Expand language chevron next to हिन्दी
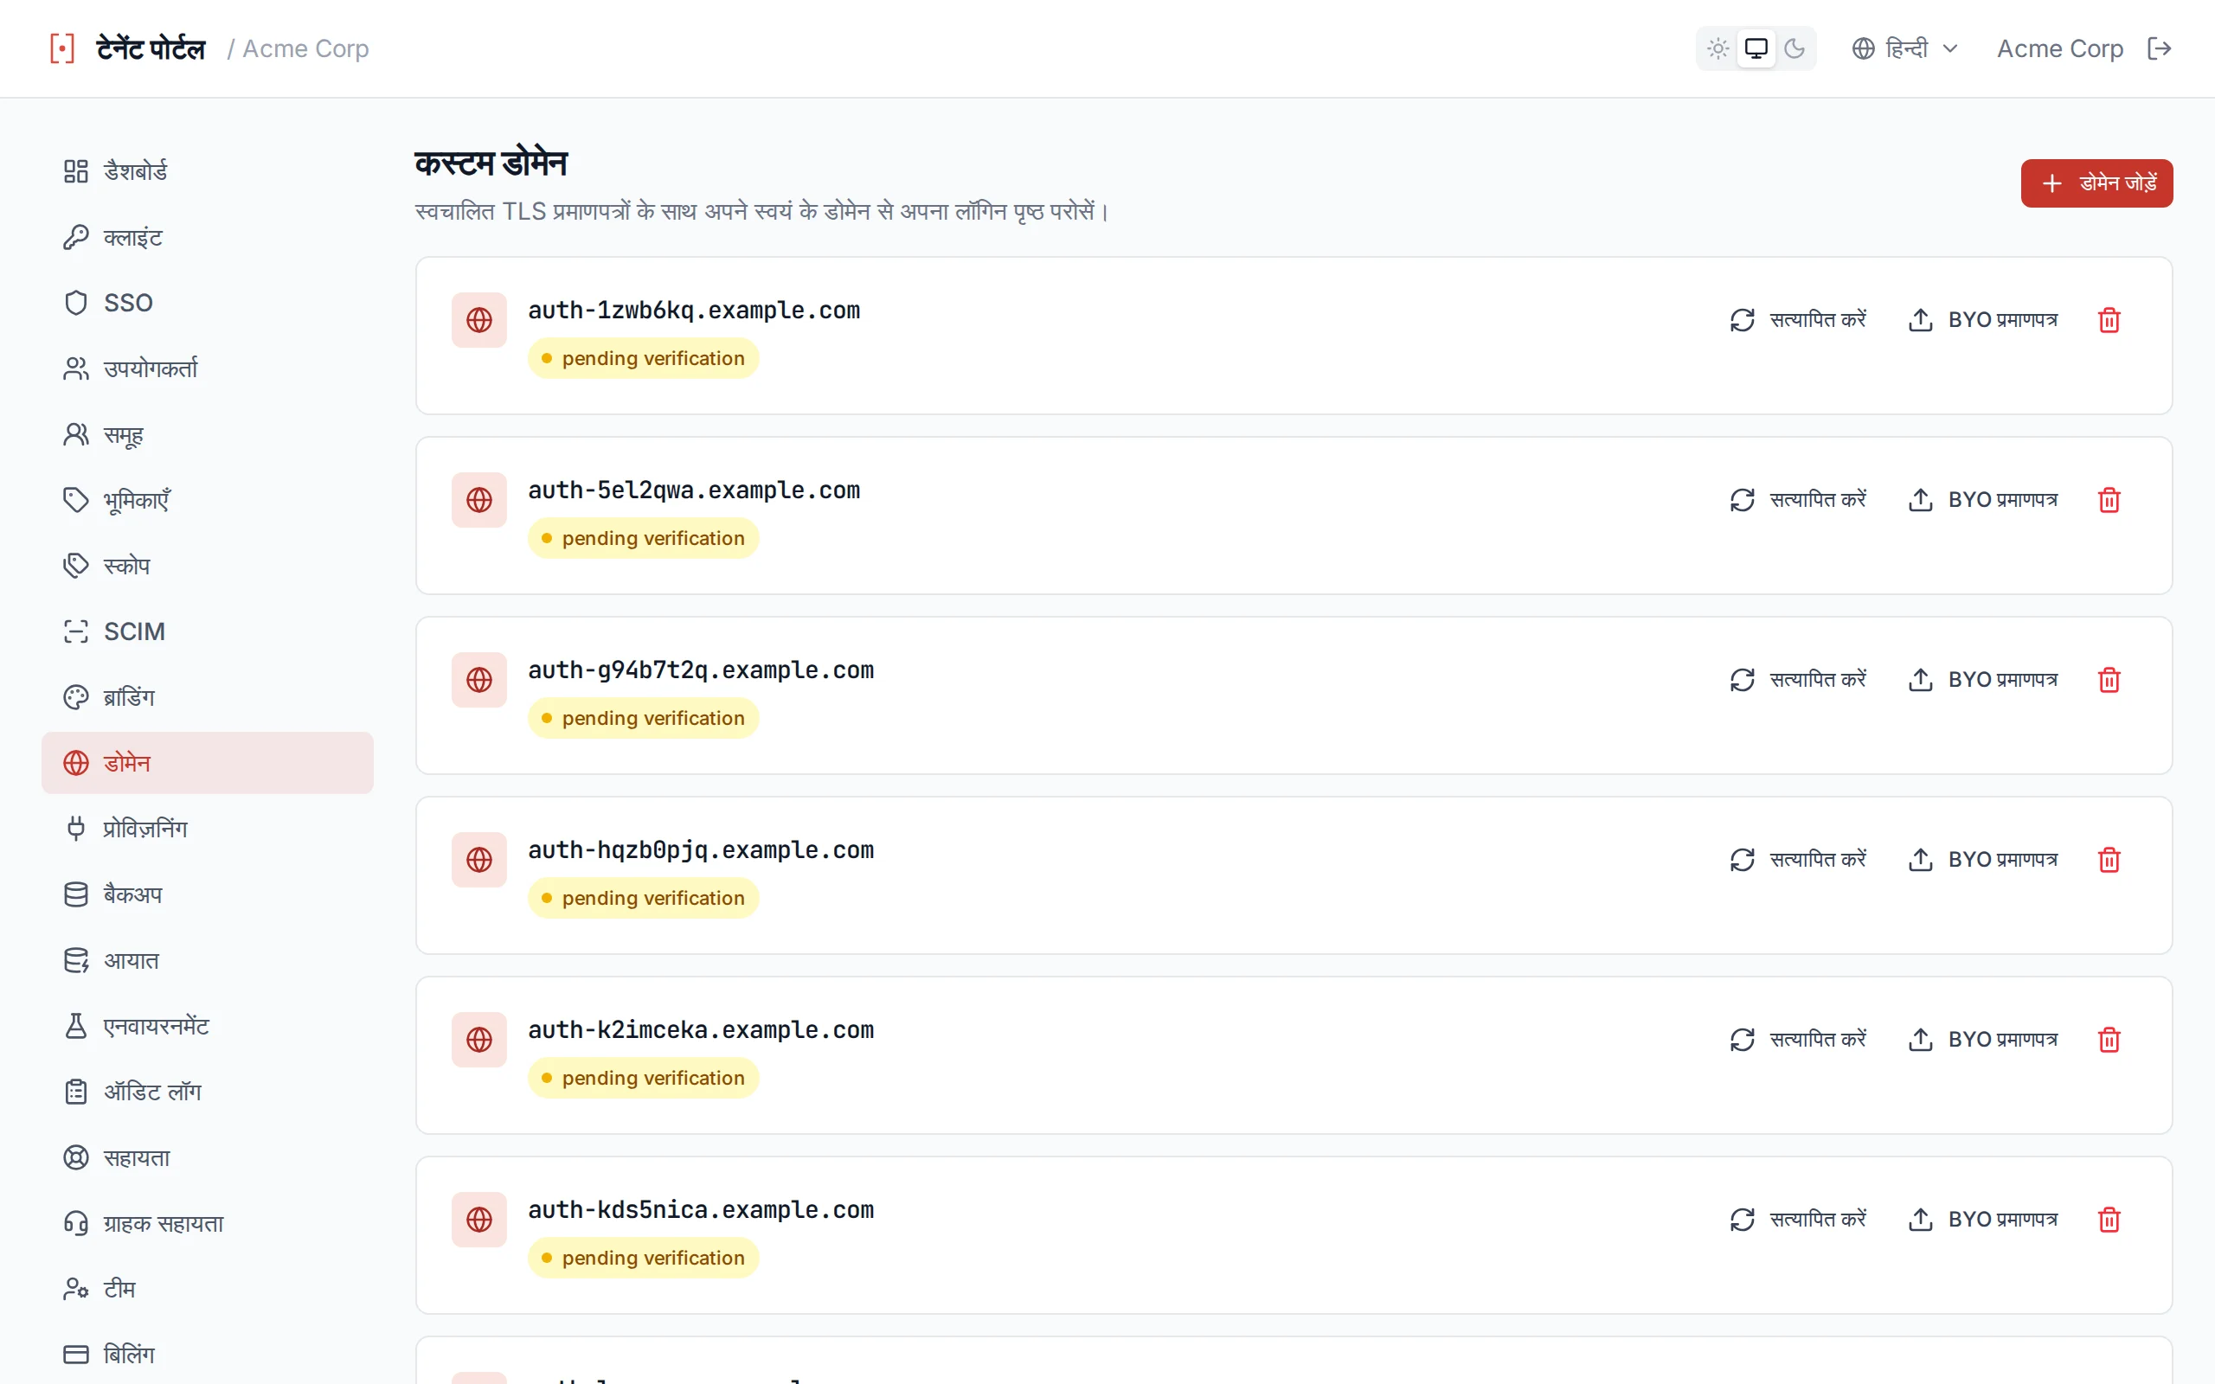This screenshot has width=2215, height=1384. tap(1949, 48)
